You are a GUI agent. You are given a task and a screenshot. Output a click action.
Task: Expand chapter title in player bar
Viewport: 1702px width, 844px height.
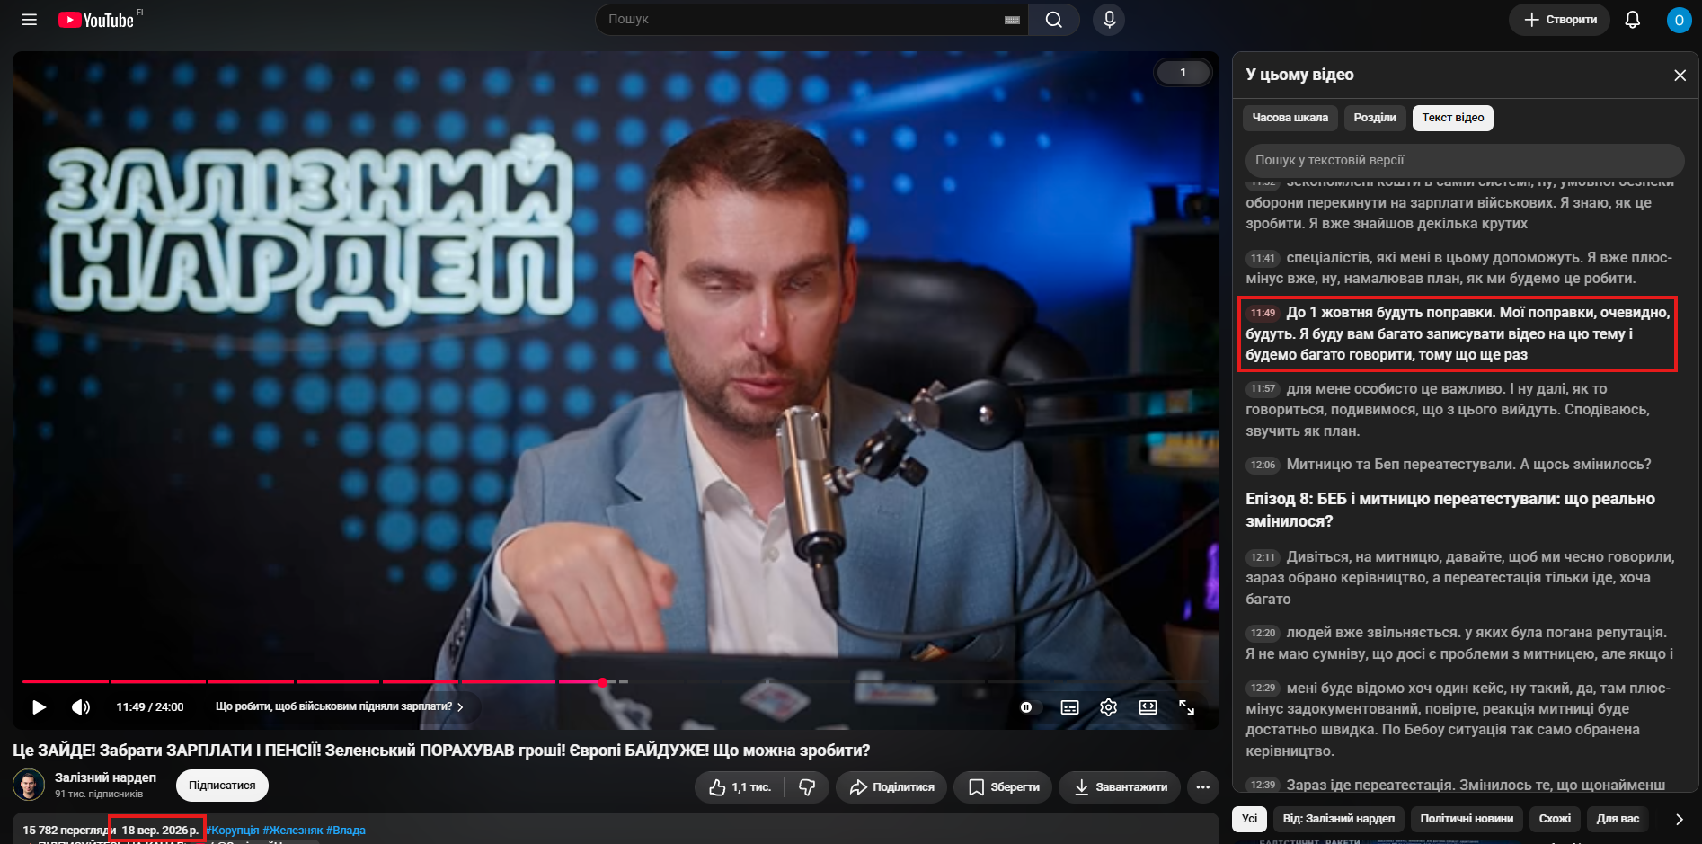pos(340,707)
